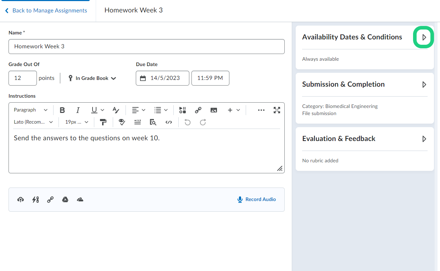Click the Insert Stuff media icon

(x=183, y=110)
